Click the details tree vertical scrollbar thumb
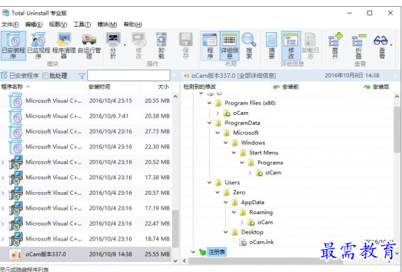This screenshot has height=272, width=402. pos(397,130)
